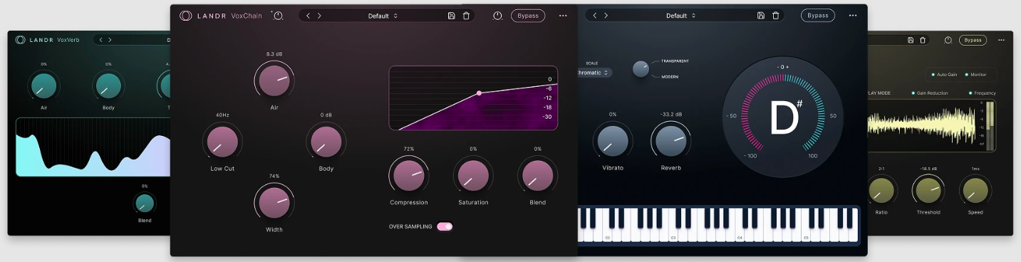Click Bypass in the compressor plugin
This screenshot has height=262, width=1021.
(973, 40)
